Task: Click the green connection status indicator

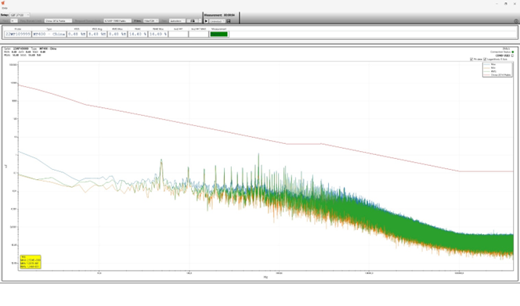Action: (513, 52)
